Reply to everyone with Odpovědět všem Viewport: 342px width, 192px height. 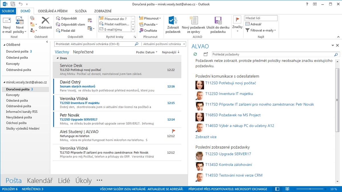coord(70,24)
